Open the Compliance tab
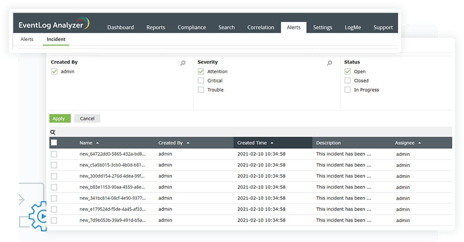The image size is (464, 242). point(192,27)
